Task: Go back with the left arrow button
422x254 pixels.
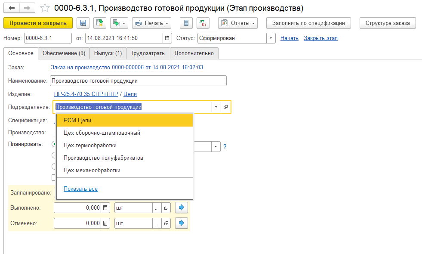Action: click(12, 8)
